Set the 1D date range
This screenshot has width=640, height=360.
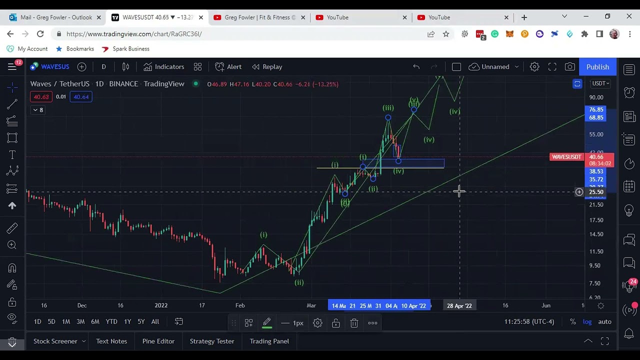pyautogui.click(x=37, y=321)
